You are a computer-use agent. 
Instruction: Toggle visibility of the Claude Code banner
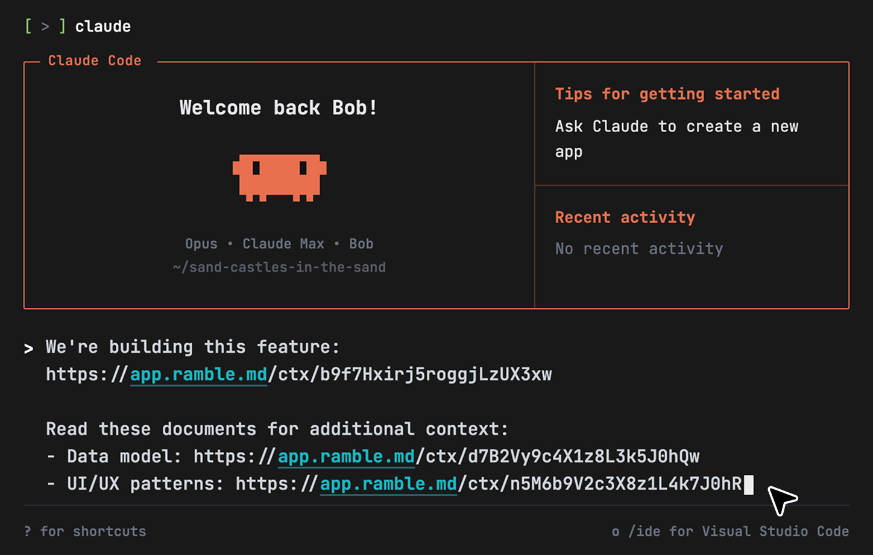[94, 60]
